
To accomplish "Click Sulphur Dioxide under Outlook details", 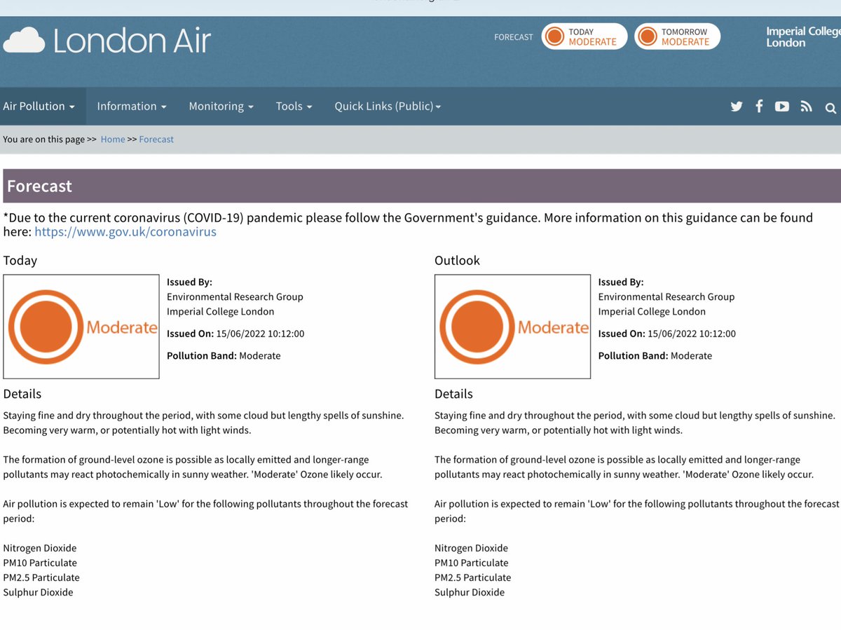I will 470,592.
